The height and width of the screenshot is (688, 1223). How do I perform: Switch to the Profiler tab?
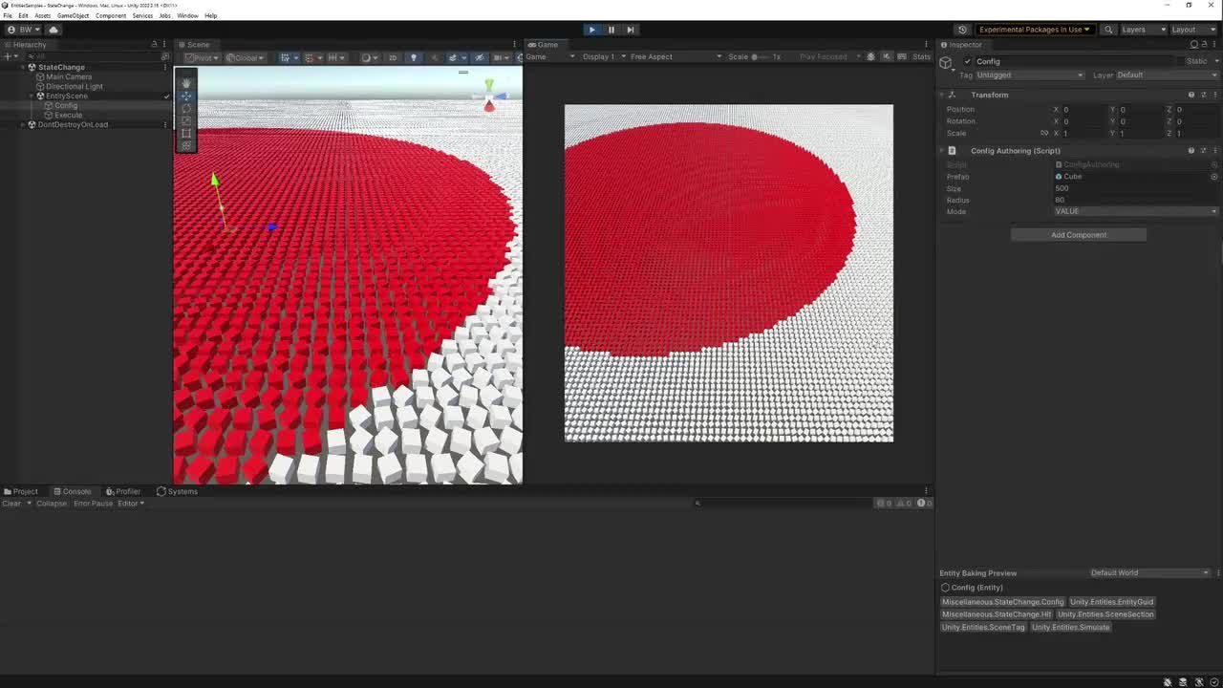point(123,491)
